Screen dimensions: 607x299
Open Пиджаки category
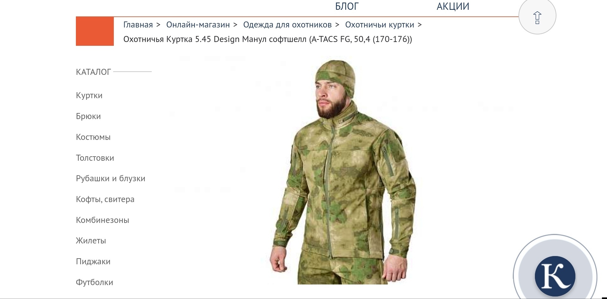click(93, 261)
